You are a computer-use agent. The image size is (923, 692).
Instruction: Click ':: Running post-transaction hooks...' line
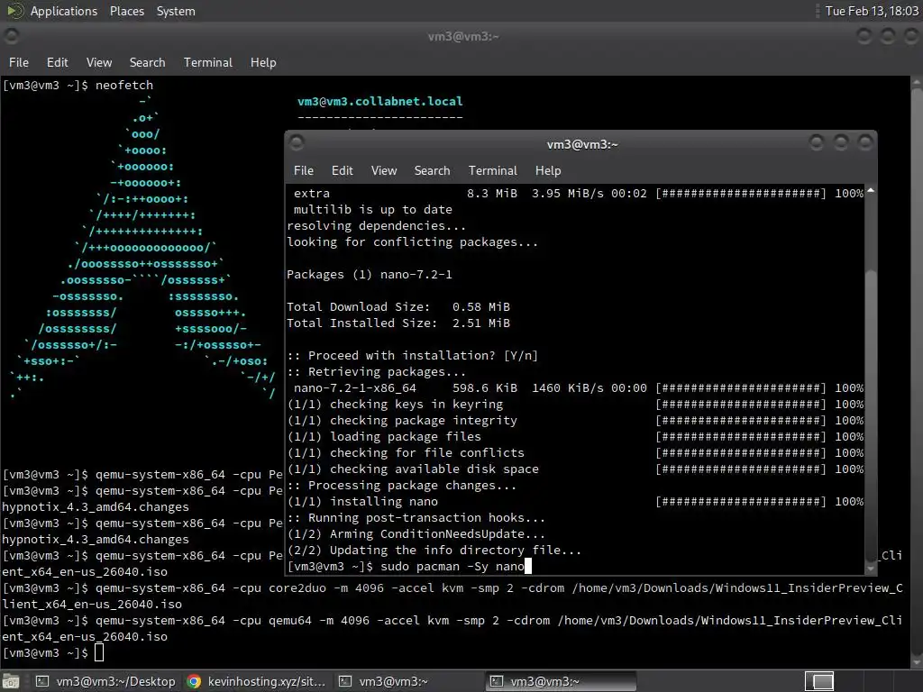click(x=416, y=518)
